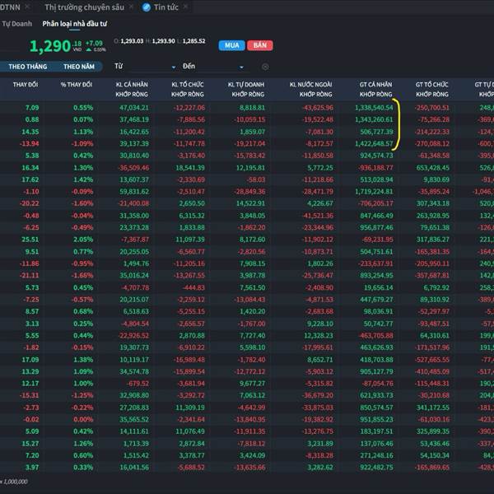This screenshot has height=494, width=494.
Task: Select cell value -36,509.46
Action: [x=133, y=168]
